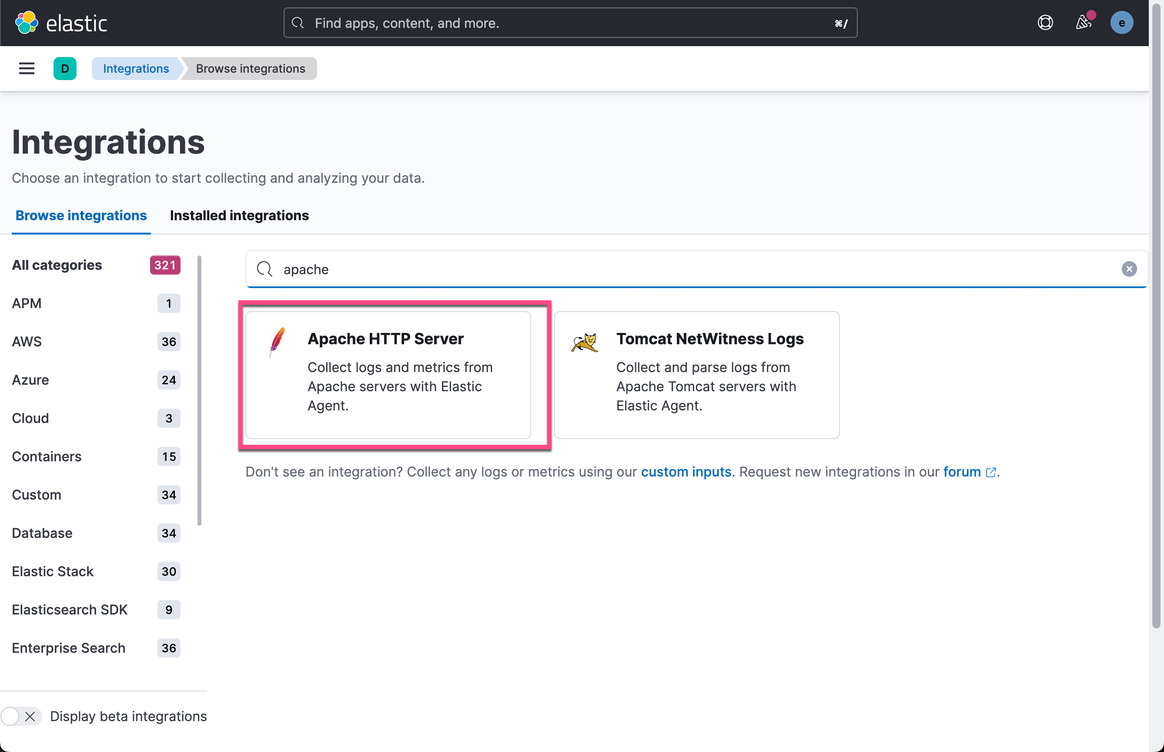Click the Elastic logo icon
Screen dimensions: 1164x752
(x=27, y=23)
